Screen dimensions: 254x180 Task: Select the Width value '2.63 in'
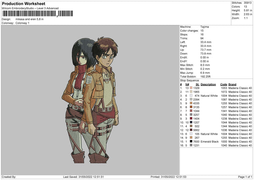pos(248,14)
